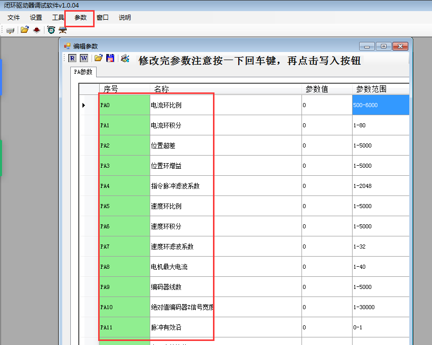Select the PA5 index cell

124,206
